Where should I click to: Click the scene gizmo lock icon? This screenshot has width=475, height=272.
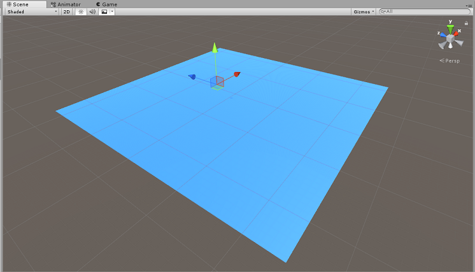tap(467, 23)
